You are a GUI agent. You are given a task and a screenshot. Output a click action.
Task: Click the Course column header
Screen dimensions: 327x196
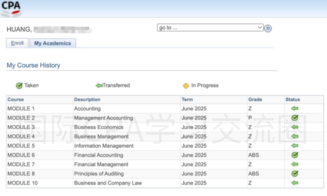click(x=16, y=100)
